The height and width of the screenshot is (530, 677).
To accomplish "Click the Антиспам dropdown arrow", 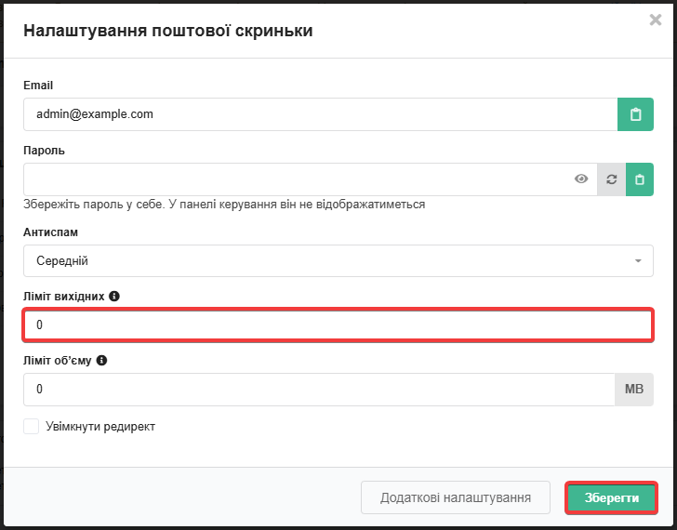I will (638, 261).
